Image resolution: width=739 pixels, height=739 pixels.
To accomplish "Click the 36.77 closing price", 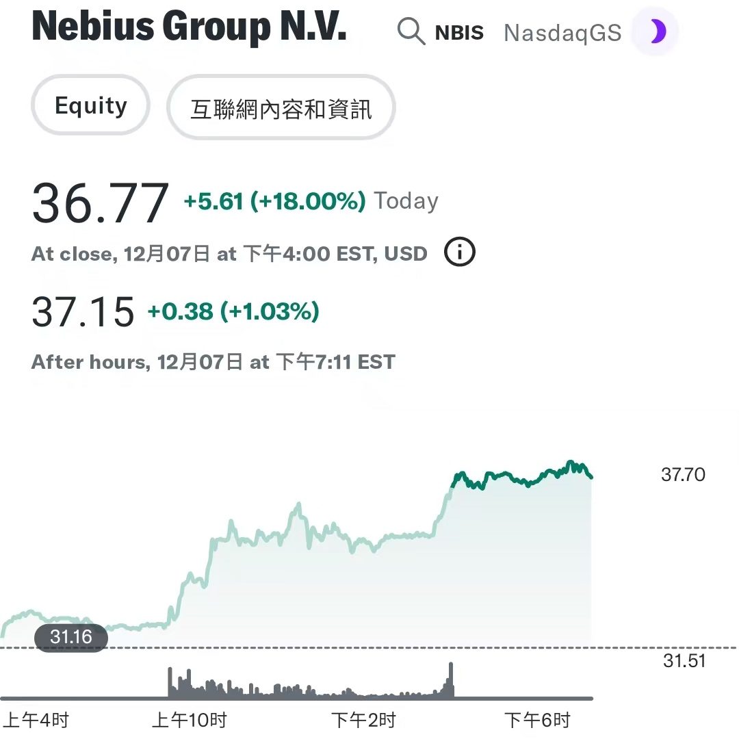I will pos(100,203).
